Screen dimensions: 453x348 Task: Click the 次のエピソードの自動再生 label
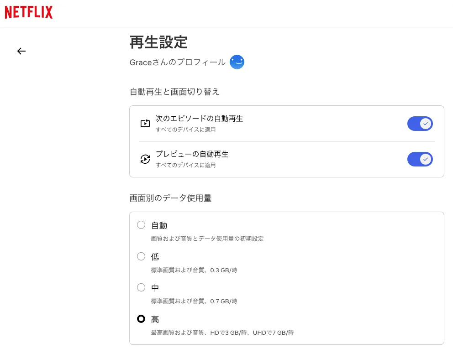click(200, 119)
